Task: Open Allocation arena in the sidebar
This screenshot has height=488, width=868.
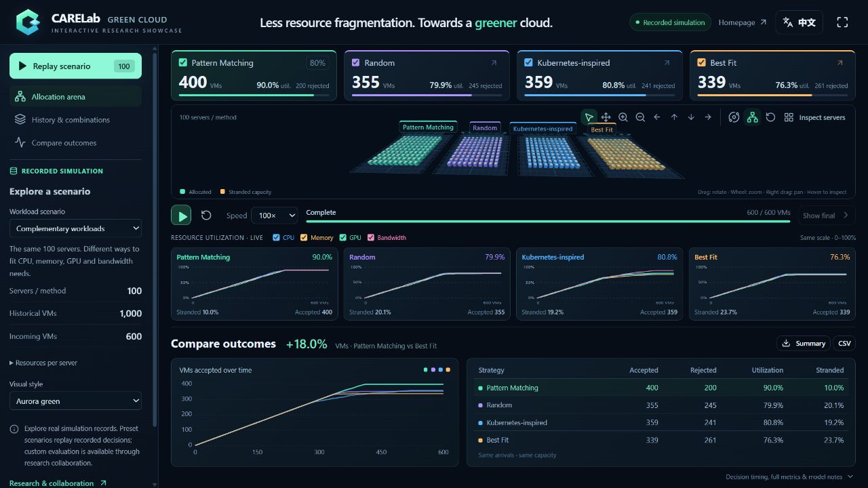Action: [75, 96]
